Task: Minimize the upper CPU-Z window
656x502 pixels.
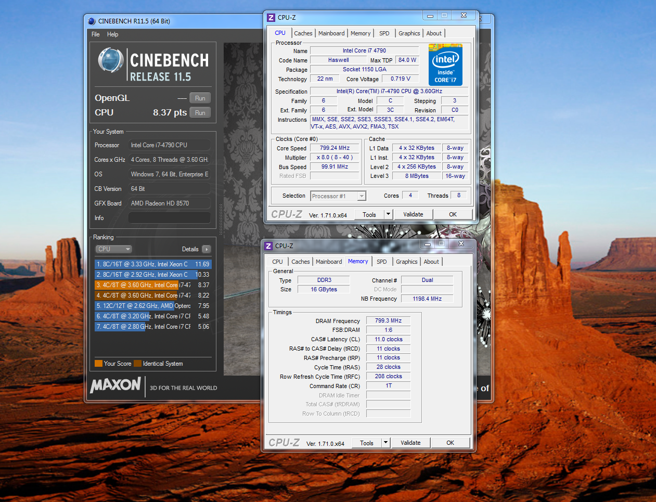Action: 430,16
